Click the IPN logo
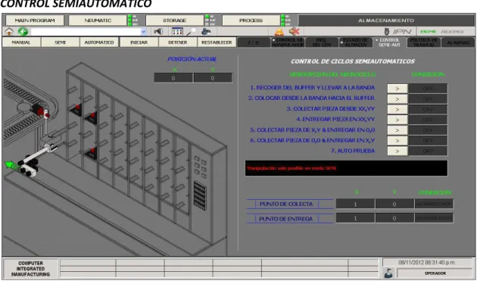 pos(398,31)
